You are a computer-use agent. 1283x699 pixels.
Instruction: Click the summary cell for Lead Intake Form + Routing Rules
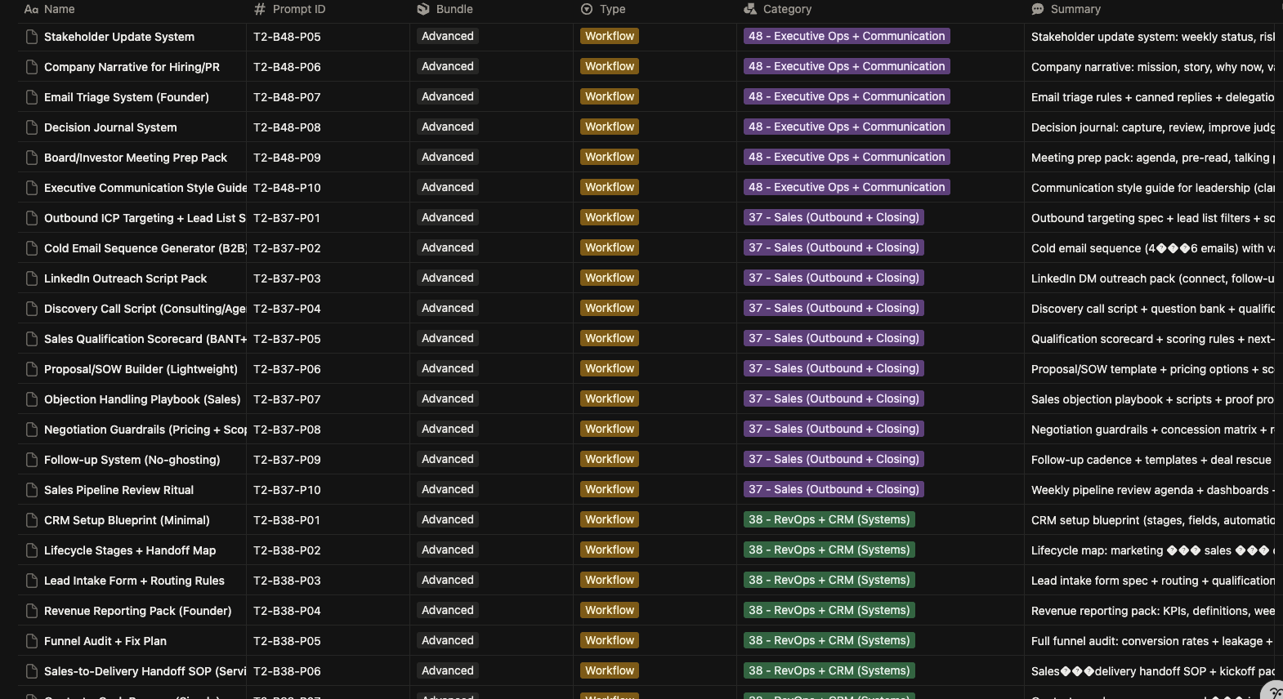point(1144,581)
